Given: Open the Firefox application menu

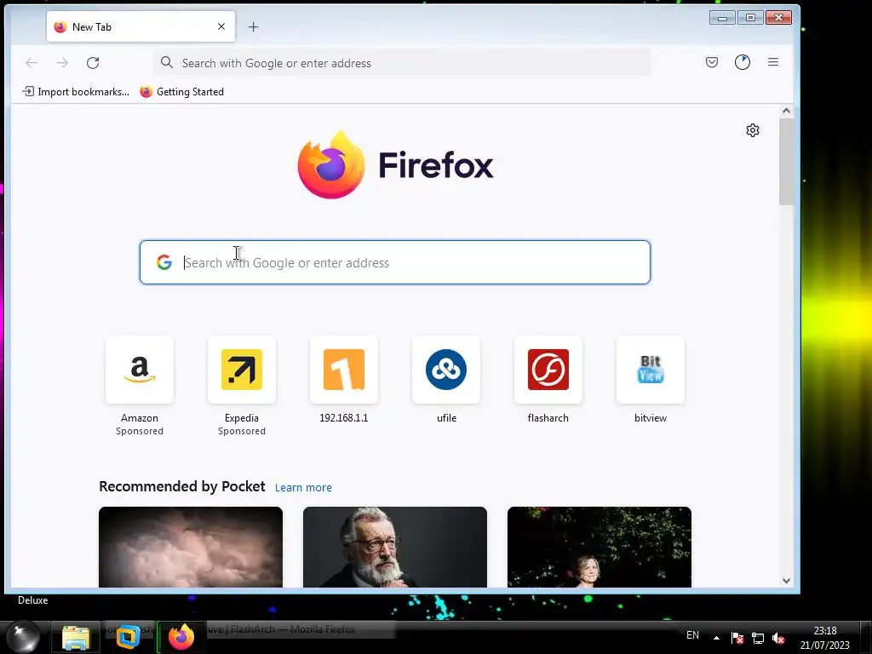Looking at the screenshot, I should [x=773, y=62].
